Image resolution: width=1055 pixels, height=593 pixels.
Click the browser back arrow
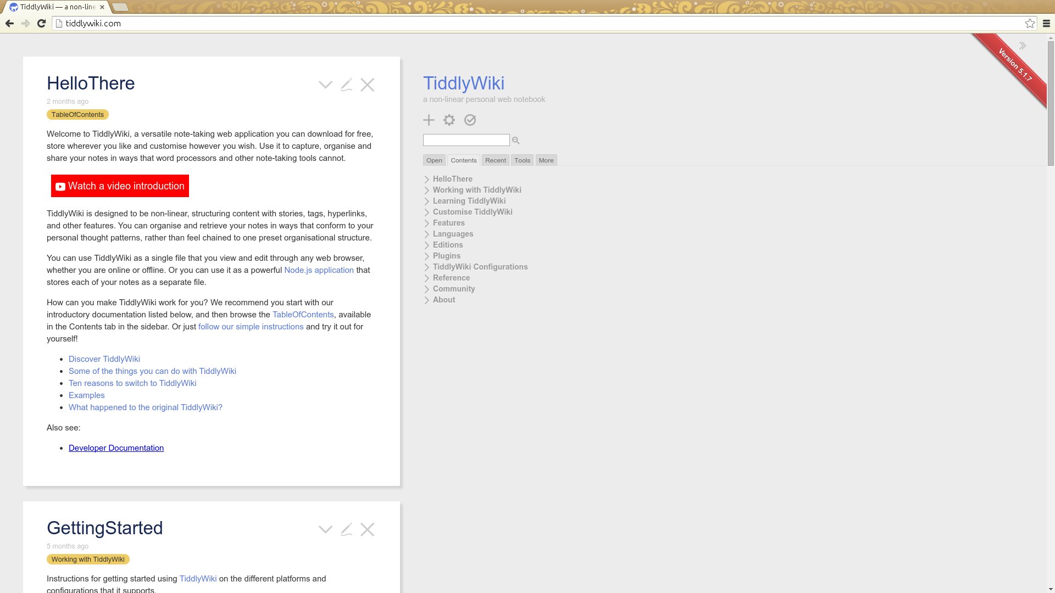pyautogui.click(x=9, y=23)
